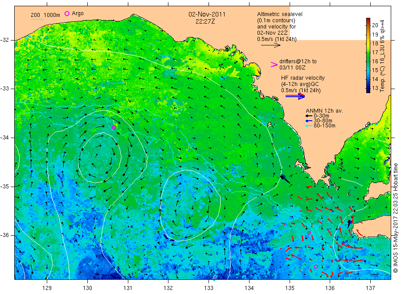The height and width of the screenshot is (294, 401).
Task: Click the 134 longitude axis label
Action: [x=249, y=288]
